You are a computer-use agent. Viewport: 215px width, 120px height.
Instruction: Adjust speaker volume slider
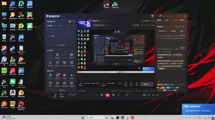click(112, 83)
